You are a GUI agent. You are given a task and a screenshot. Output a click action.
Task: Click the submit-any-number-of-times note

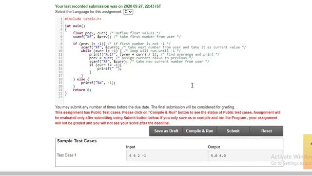coord(145,107)
